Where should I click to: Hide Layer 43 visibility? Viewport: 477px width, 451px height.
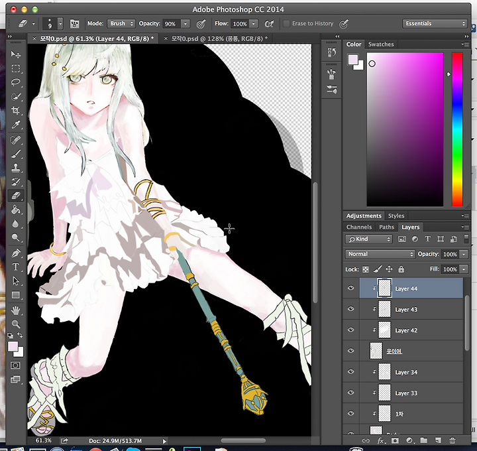(350, 309)
